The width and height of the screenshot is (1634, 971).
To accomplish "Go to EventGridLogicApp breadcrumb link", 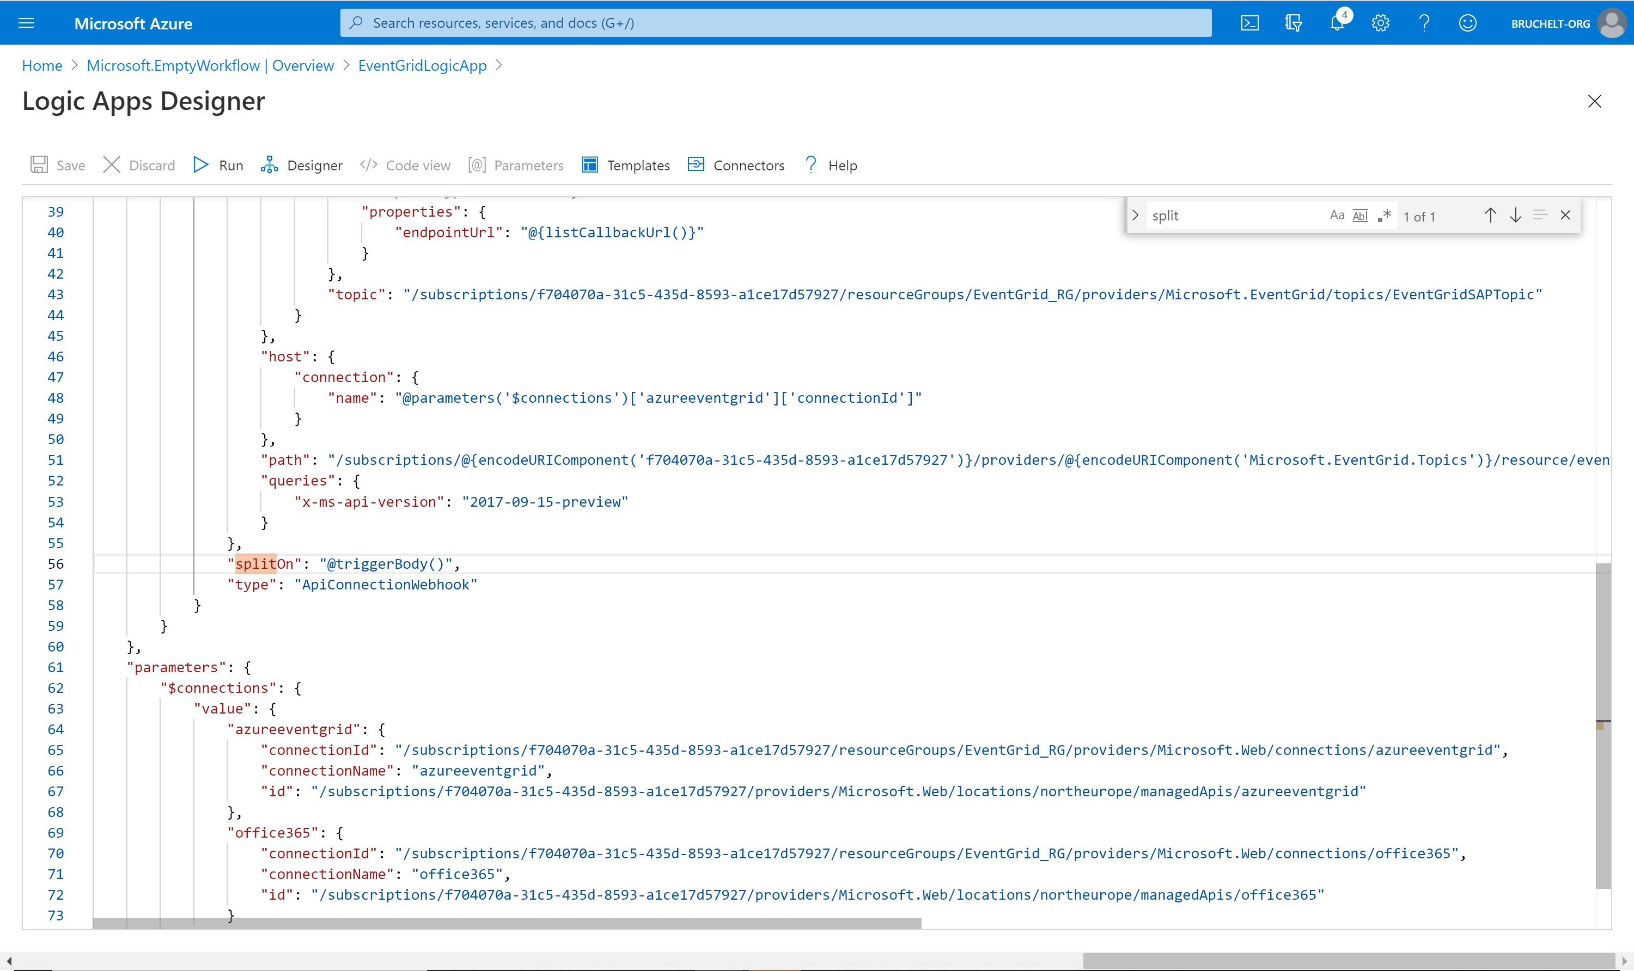I will point(422,65).
